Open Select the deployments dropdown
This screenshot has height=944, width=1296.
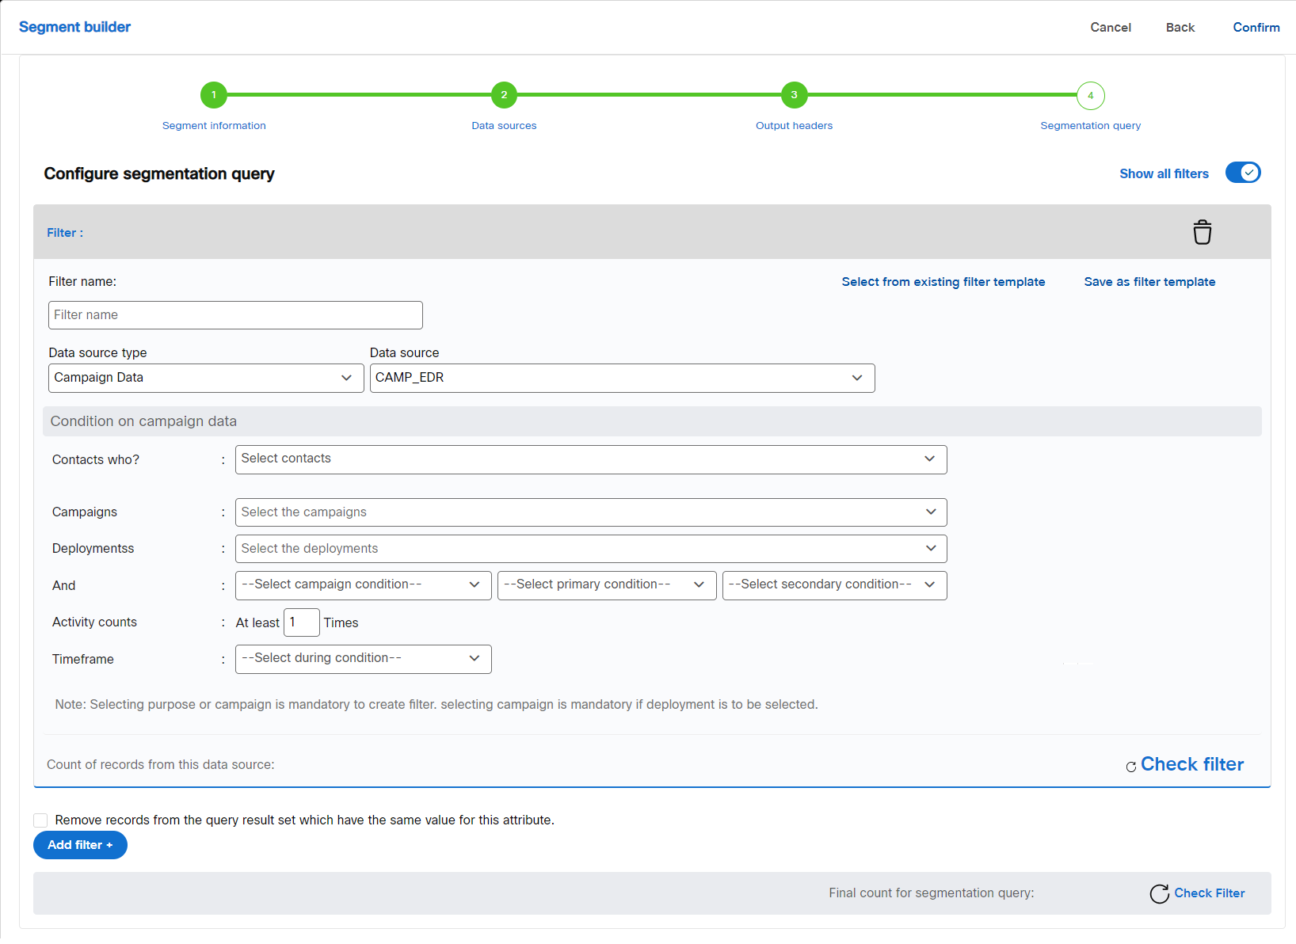(x=591, y=549)
